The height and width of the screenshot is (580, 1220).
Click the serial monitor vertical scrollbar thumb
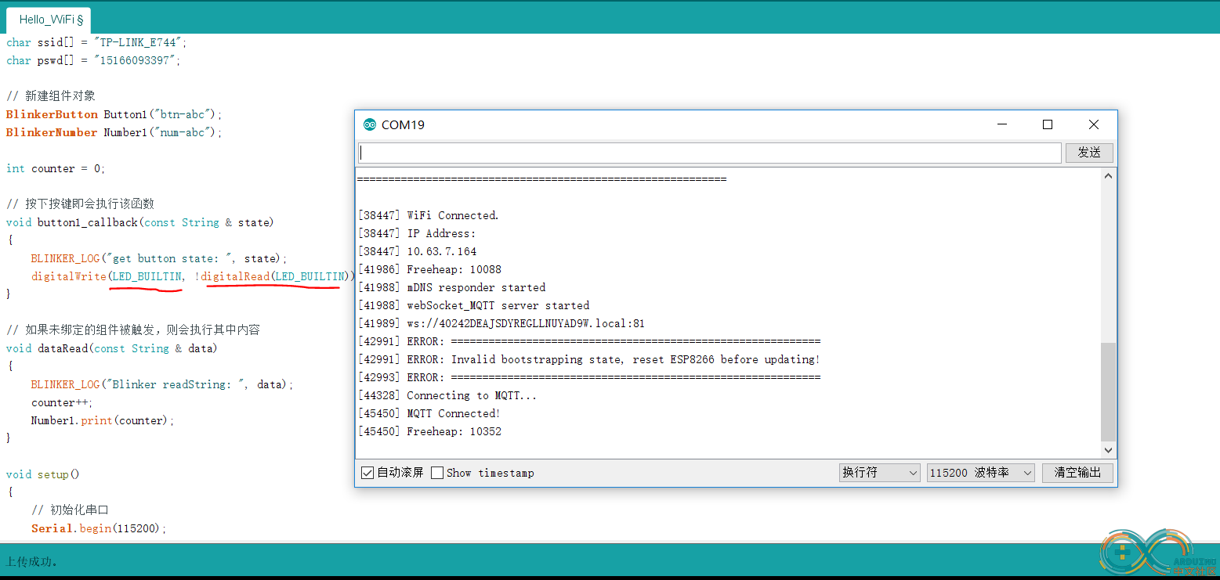coord(1108,392)
